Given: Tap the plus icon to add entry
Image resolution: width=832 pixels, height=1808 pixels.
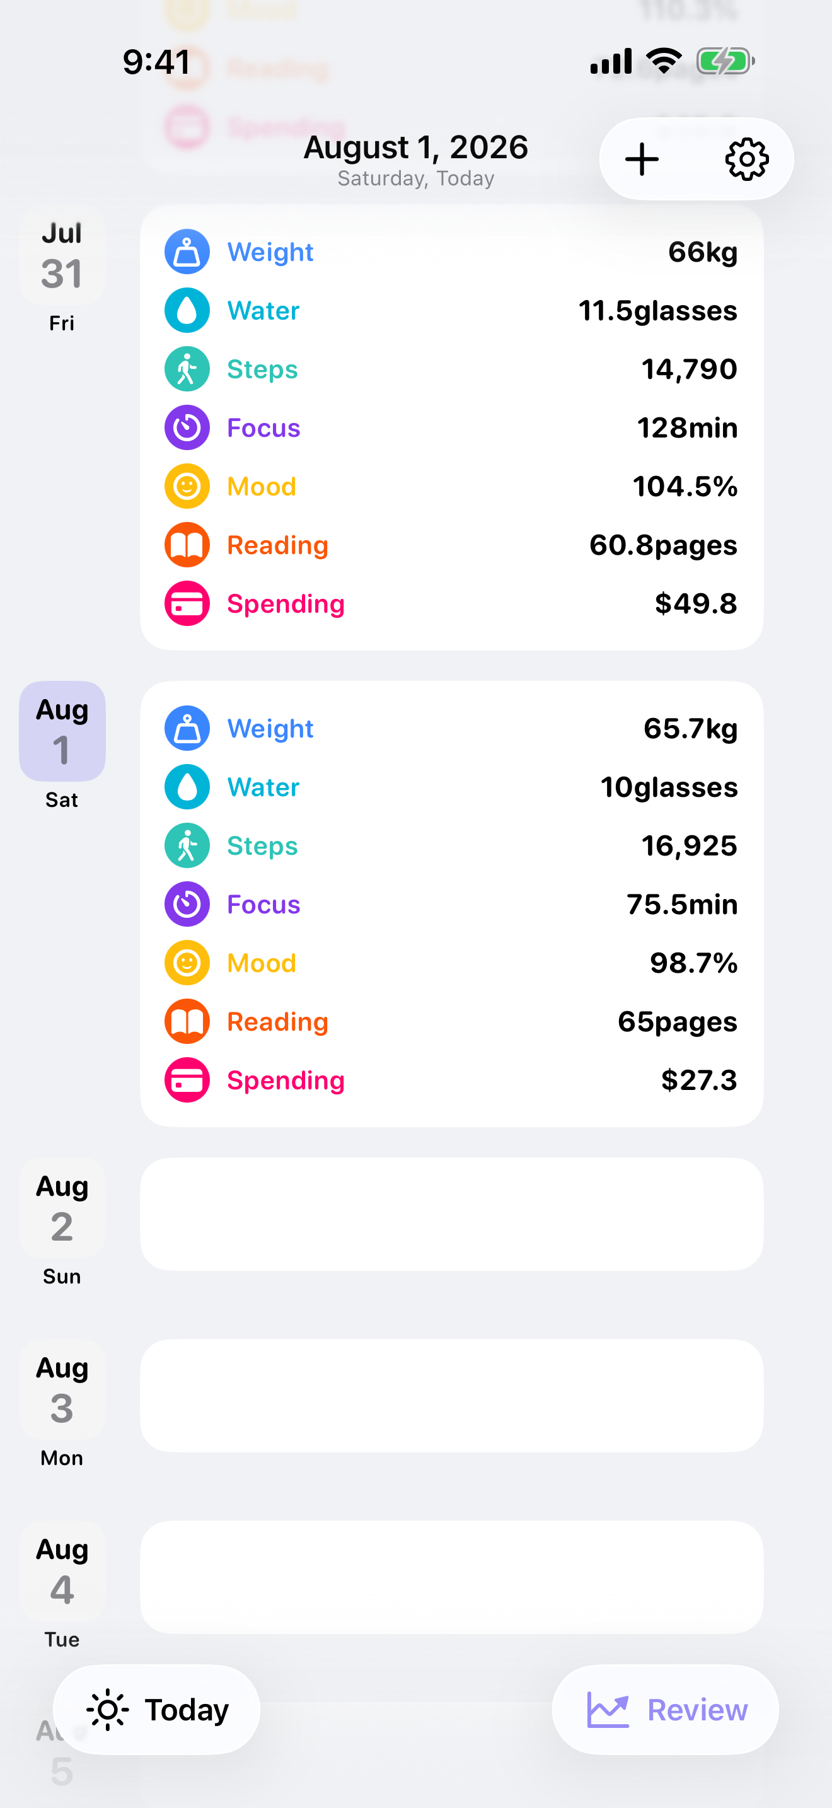Looking at the screenshot, I should pos(642,159).
